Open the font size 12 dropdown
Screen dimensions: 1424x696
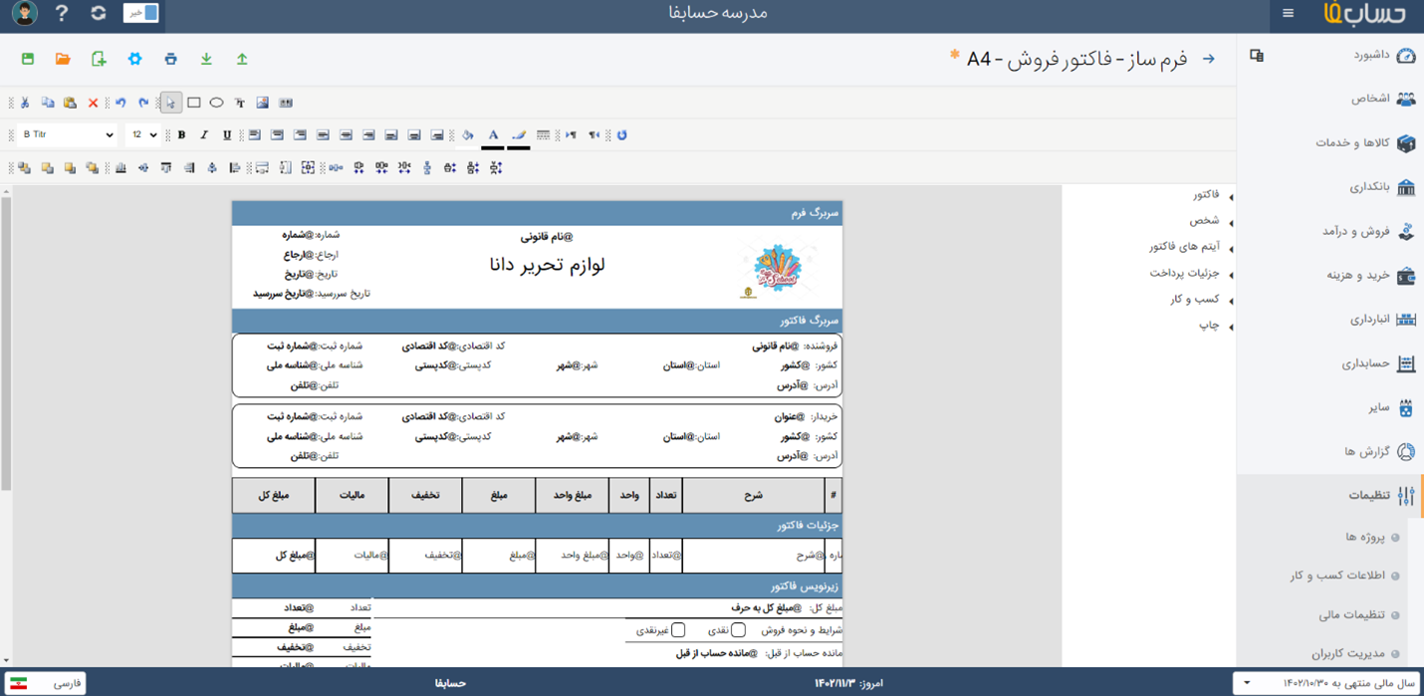point(143,135)
